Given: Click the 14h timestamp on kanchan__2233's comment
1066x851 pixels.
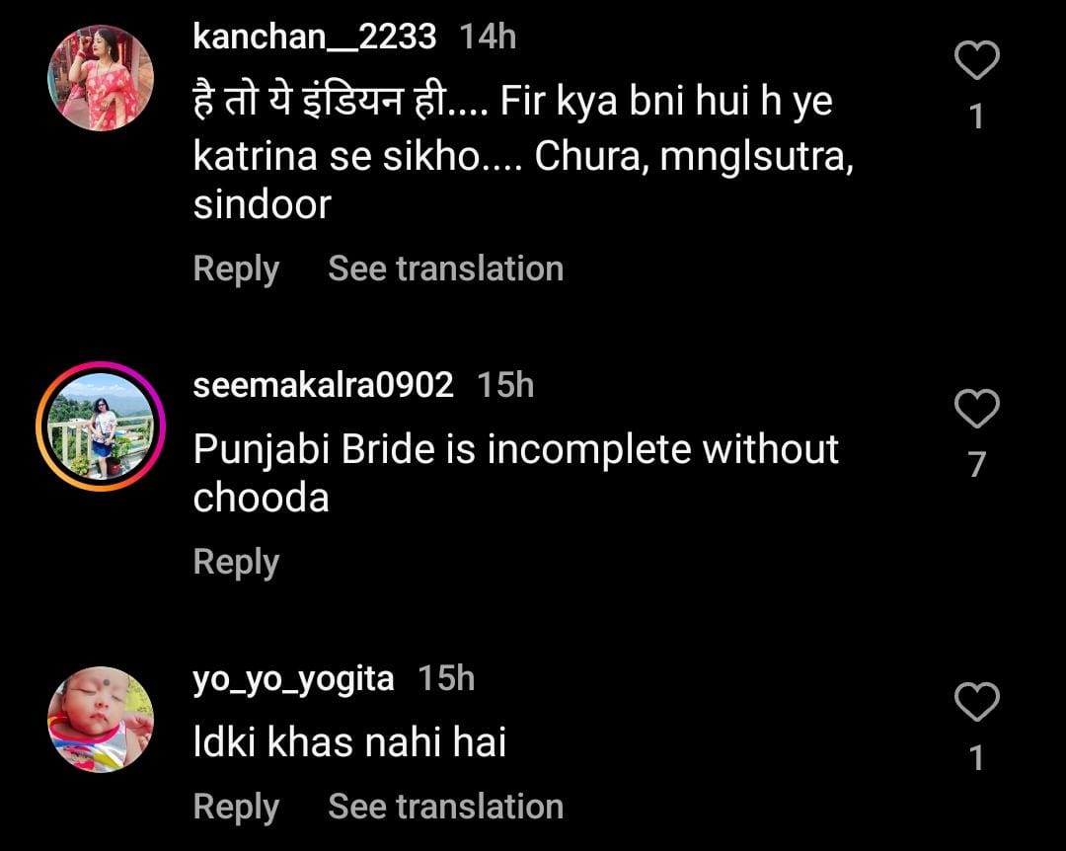Looking at the screenshot, I should pyautogui.click(x=488, y=37).
